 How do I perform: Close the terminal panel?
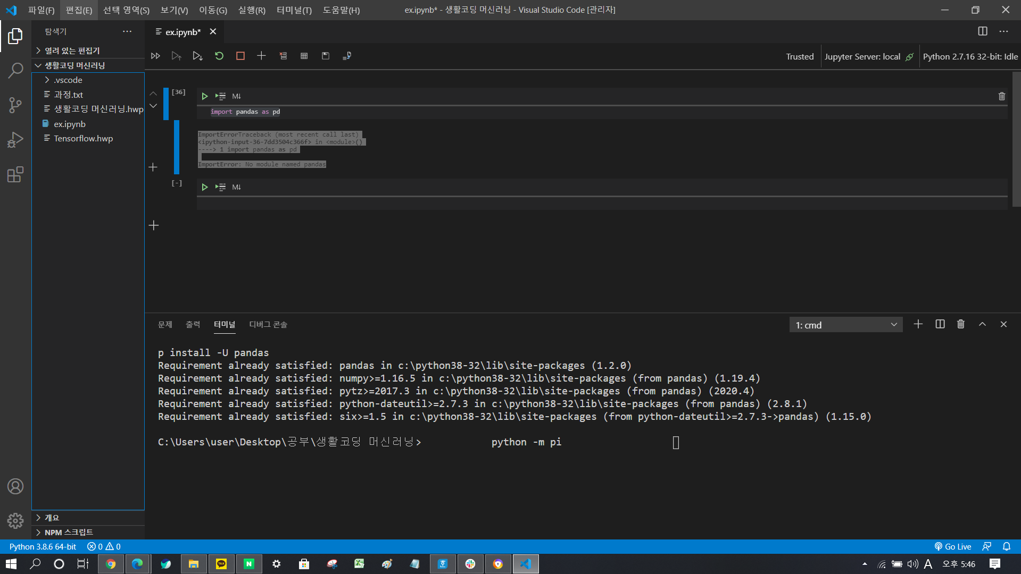tap(1003, 324)
